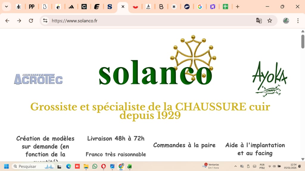Click the page vertical scrollbar thumb
The height and width of the screenshot is (171, 305).
pos(303,42)
